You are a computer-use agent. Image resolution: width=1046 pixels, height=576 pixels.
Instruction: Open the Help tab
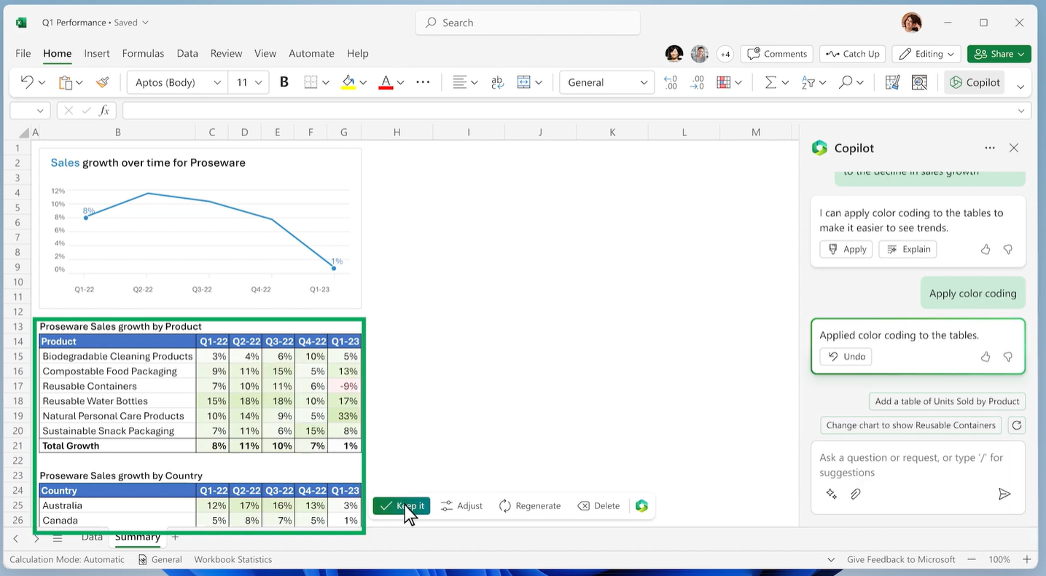click(x=358, y=53)
